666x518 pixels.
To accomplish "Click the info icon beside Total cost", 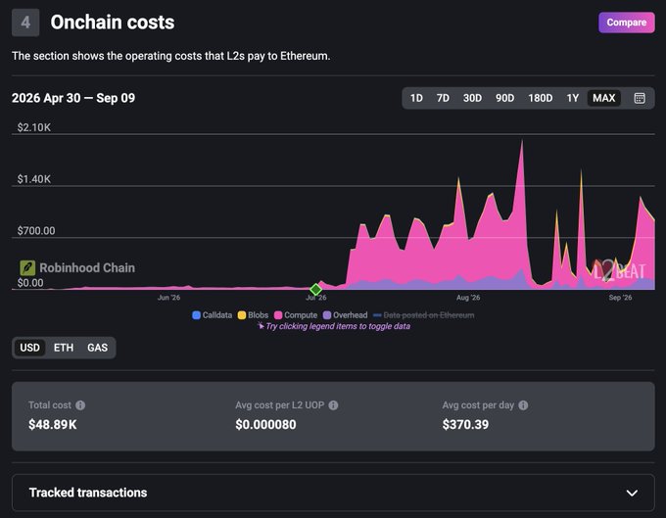I will click(x=80, y=405).
